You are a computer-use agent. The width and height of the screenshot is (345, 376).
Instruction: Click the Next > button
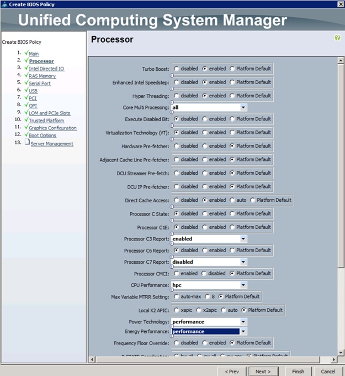(263, 372)
